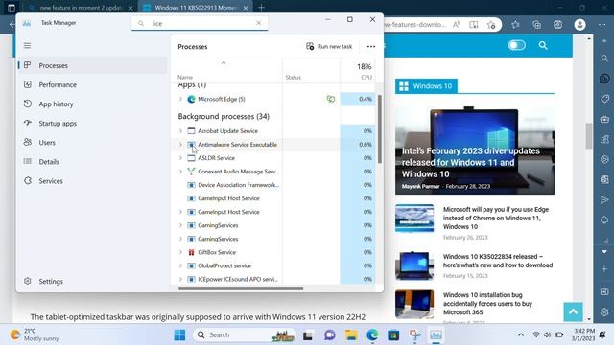The width and height of the screenshot is (614, 345).
Task: Click the taskbar Search box
Action: tap(244, 334)
